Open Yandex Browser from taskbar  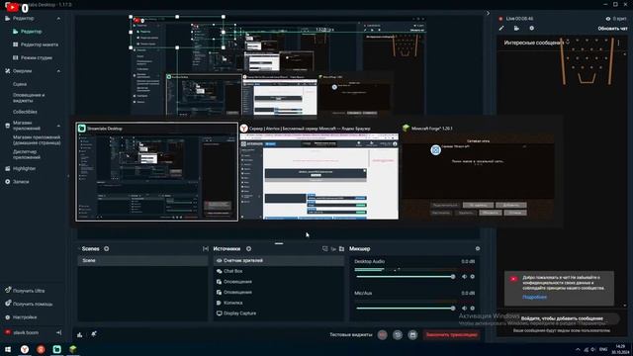click(25, 349)
